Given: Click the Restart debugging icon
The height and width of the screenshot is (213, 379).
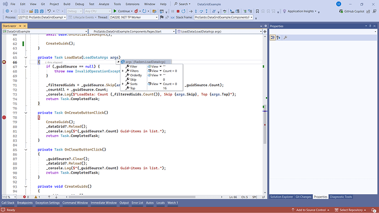Looking at the screenshot, I should click(183, 11).
